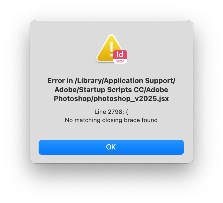
Task: Click the "Line 2798: {" message text
Action: click(x=111, y=112)
